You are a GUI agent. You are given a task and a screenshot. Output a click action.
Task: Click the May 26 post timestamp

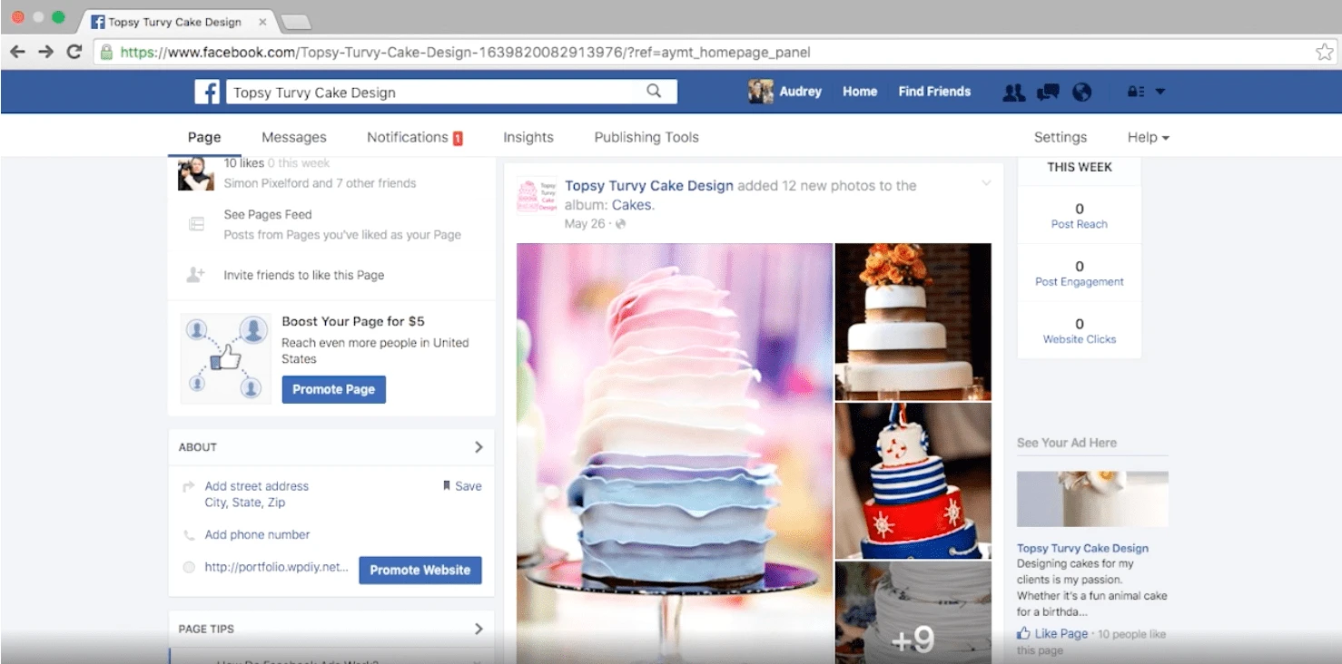[x=585, y=224]
